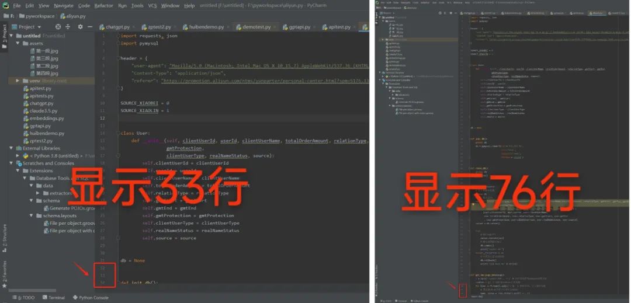Image resolution: width=631 pixels, height=303 pixels.
Task: Click the locate-in-project target icon, left window
Action: (x=58, y=27)
